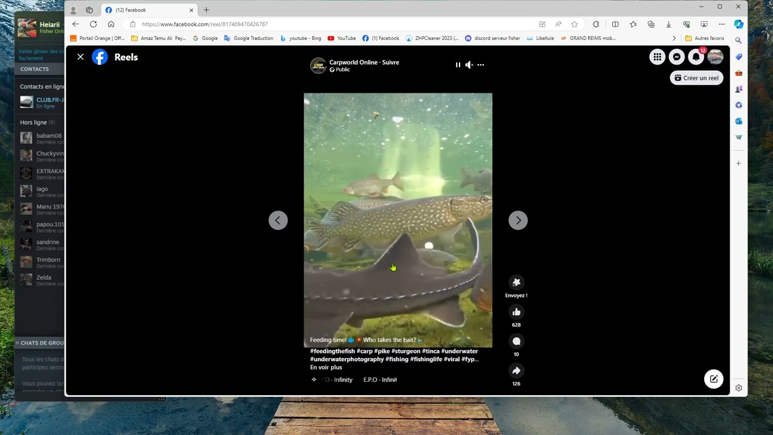Close the Reels viewer with the X
The image size is (773, 435).
[80, 57]
